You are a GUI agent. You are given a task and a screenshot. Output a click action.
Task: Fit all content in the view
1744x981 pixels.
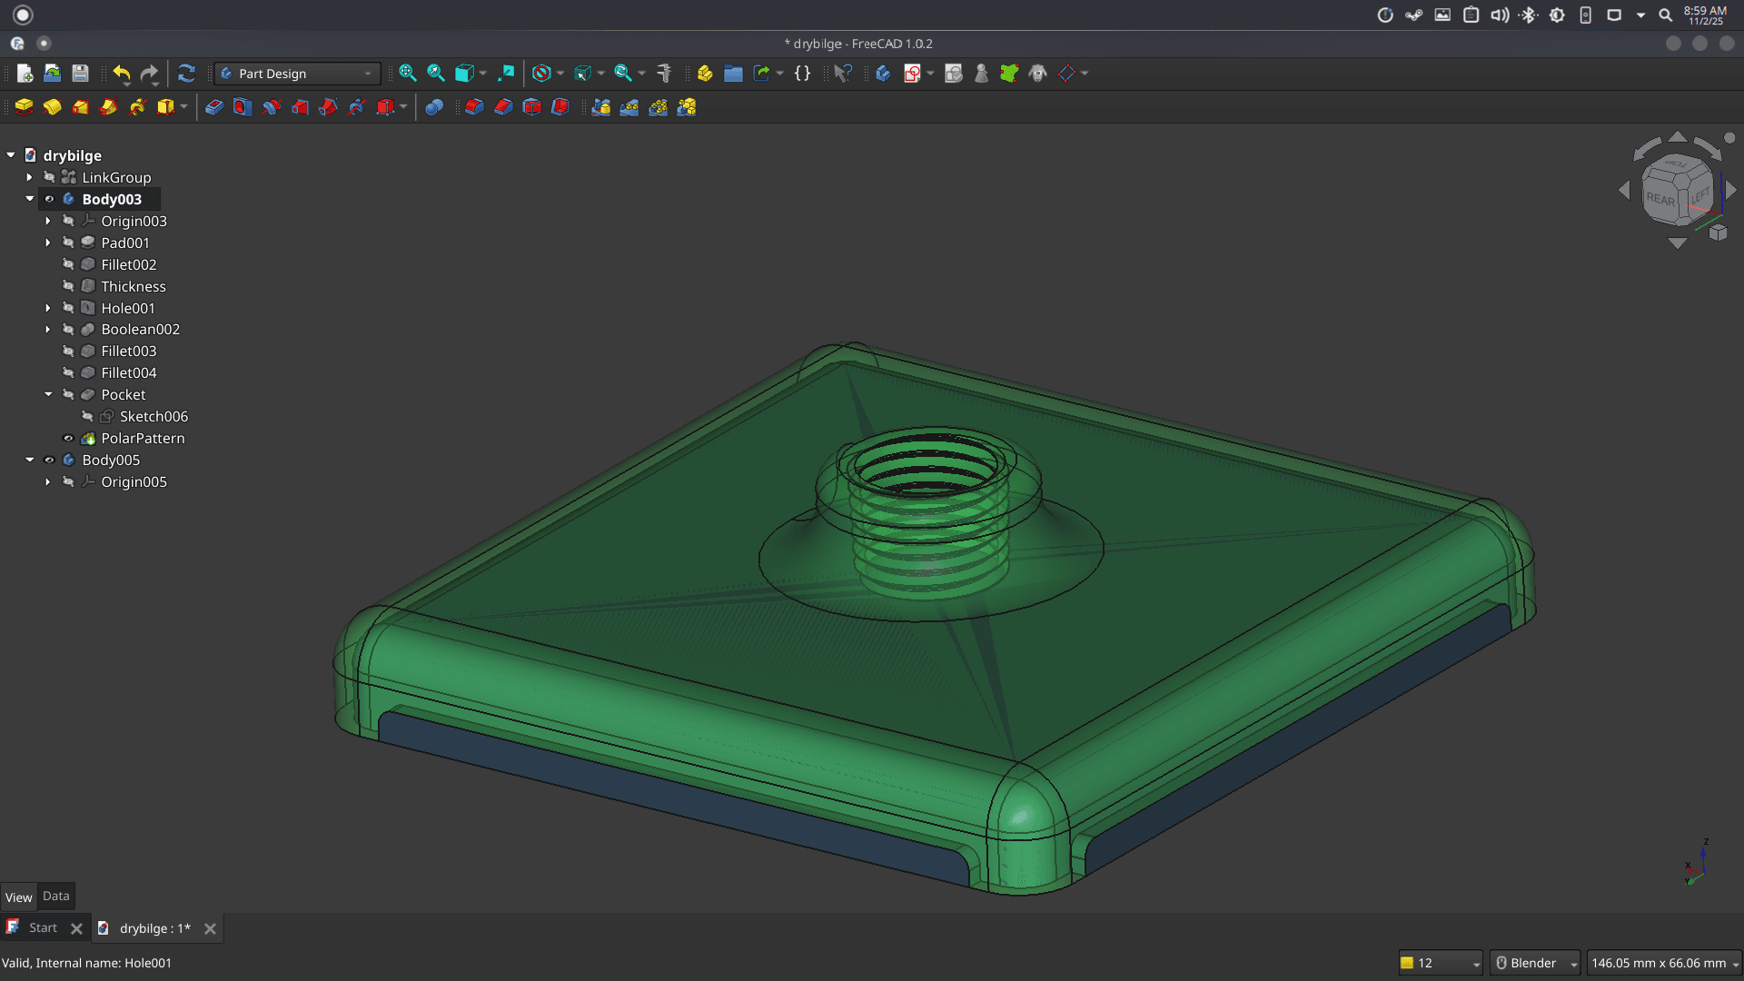point(408,74)
